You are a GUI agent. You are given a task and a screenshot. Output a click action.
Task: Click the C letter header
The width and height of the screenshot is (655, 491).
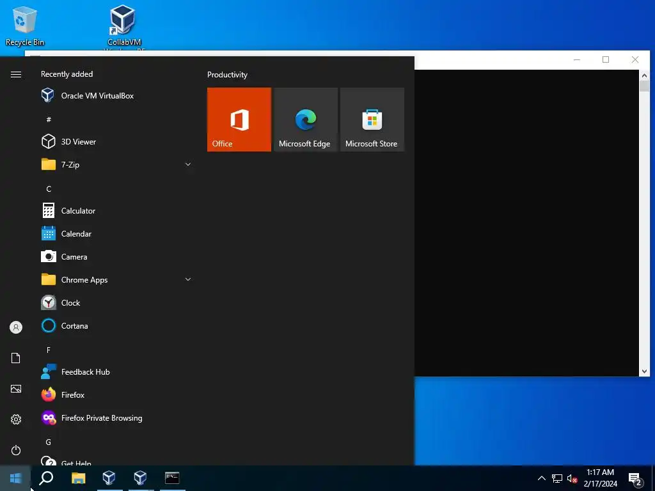click(49, 189)
